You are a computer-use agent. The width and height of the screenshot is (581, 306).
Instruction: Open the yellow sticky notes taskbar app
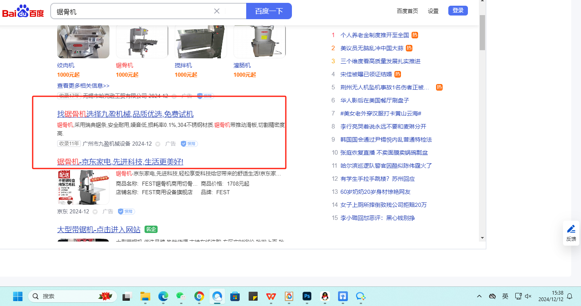click(x=253, y=296)
